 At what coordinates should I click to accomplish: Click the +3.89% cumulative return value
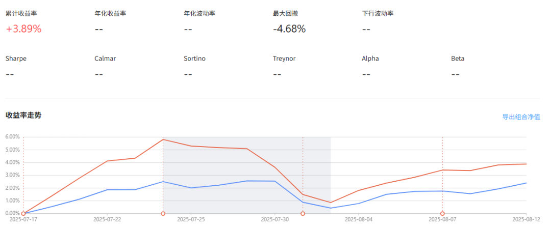coord(23,29)
